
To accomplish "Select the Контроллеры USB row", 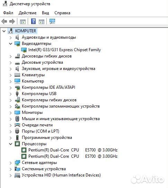I will [x=39, y=94].
